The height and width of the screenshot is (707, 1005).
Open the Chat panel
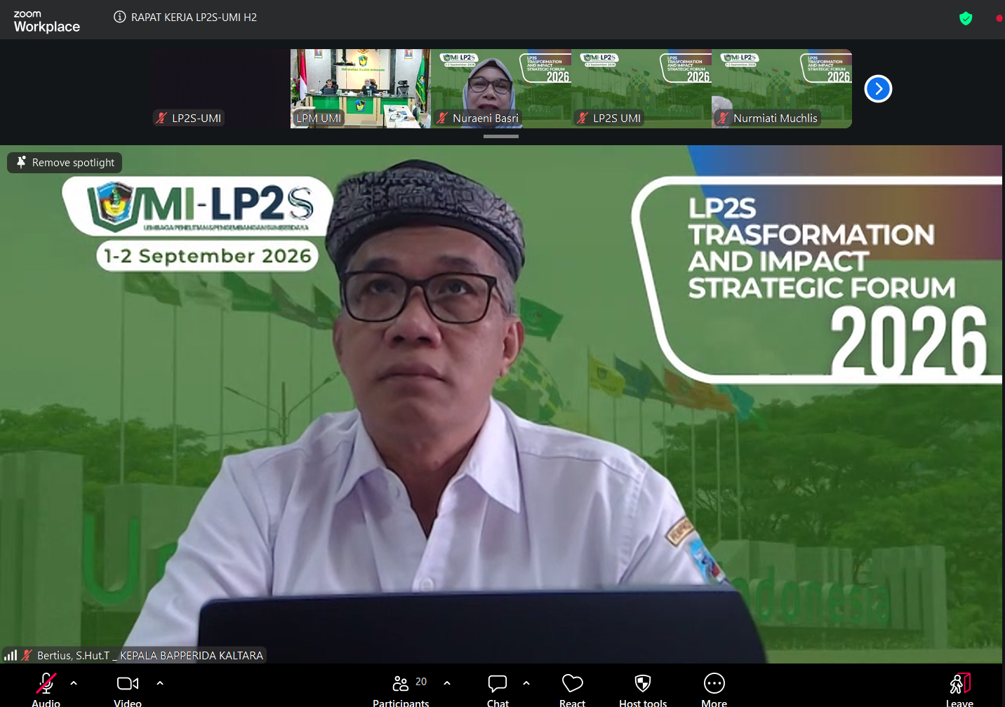(x=498, y=689)
